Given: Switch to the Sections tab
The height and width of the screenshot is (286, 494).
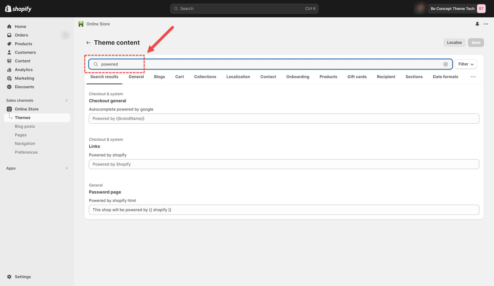Looking at the screenshot, I should 414,77.
